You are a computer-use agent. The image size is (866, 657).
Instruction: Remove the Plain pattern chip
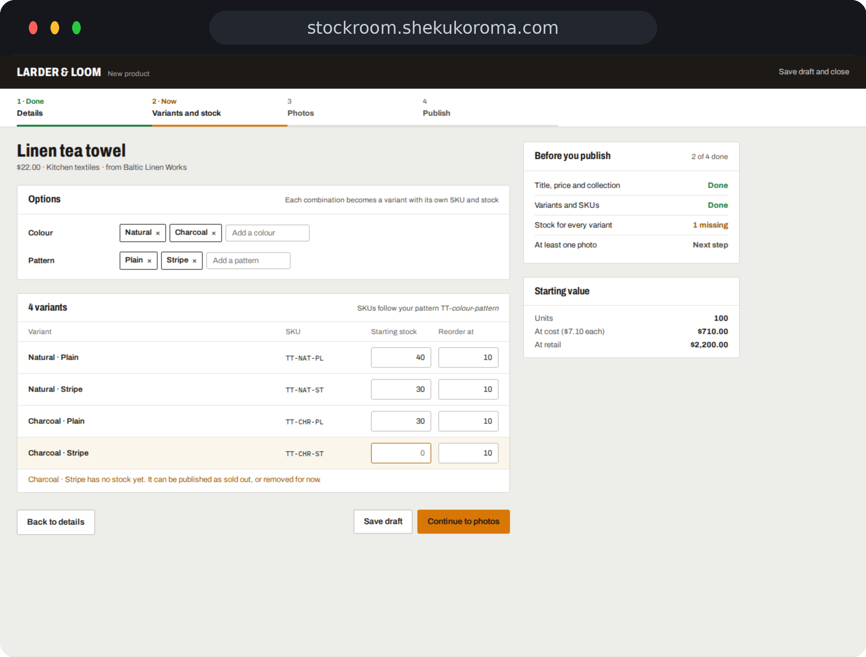(149, 261)
